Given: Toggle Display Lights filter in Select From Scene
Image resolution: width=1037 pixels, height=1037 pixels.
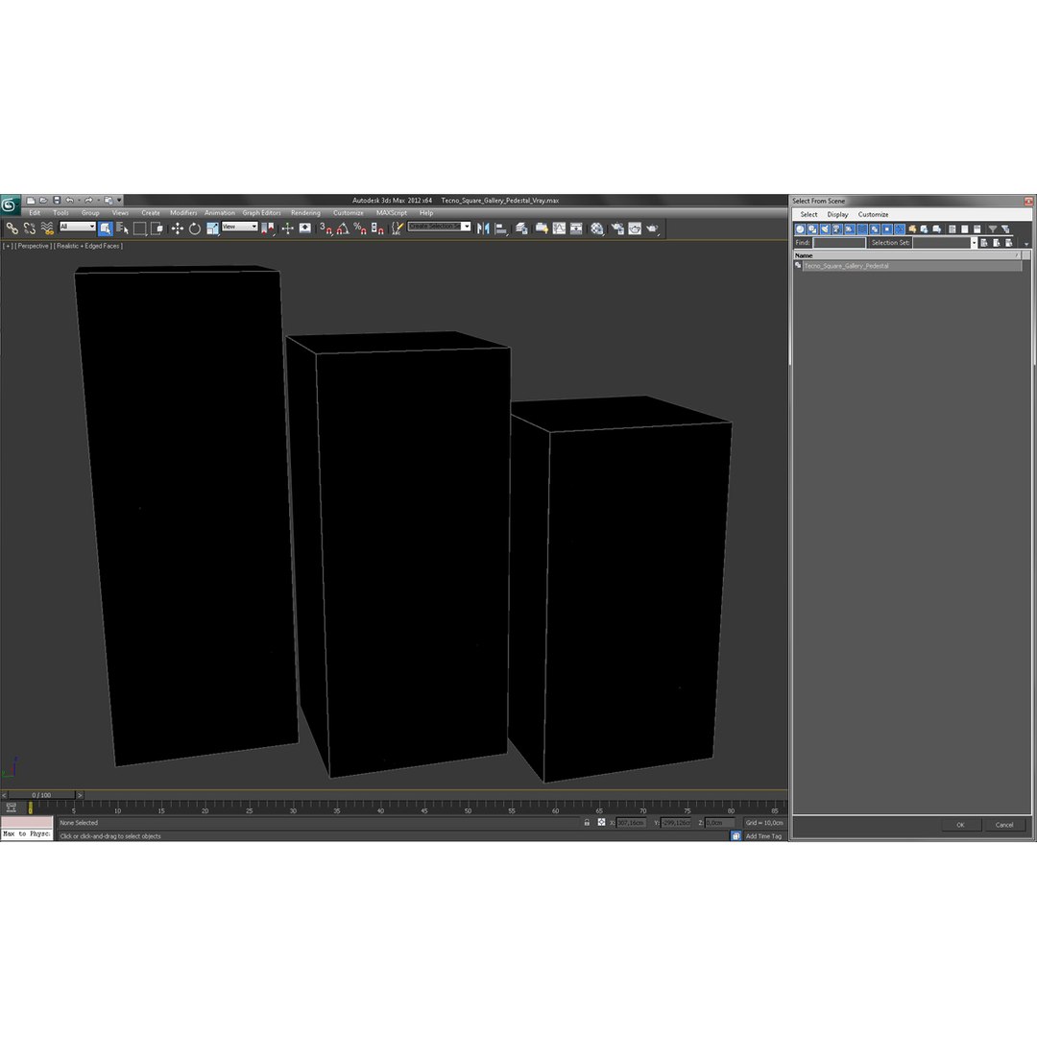Looking at the screenshot, I should [x=825, y=229].
